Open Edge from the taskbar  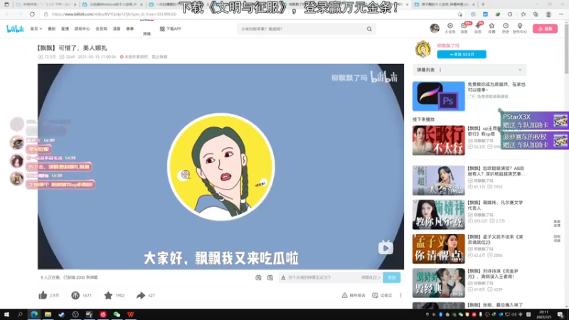34,314
